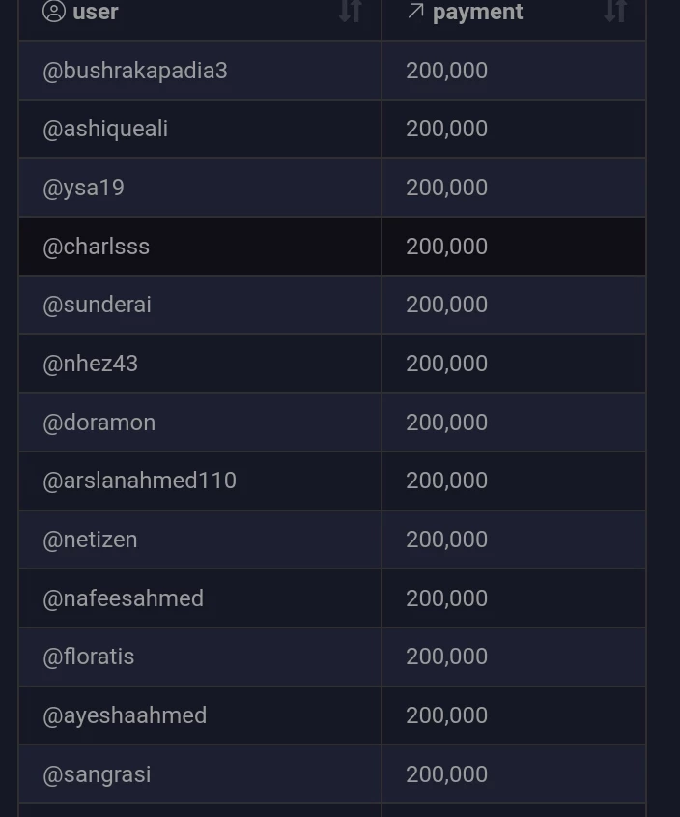
Task: Open @ashiqueali user link
Action: (105, 129)
